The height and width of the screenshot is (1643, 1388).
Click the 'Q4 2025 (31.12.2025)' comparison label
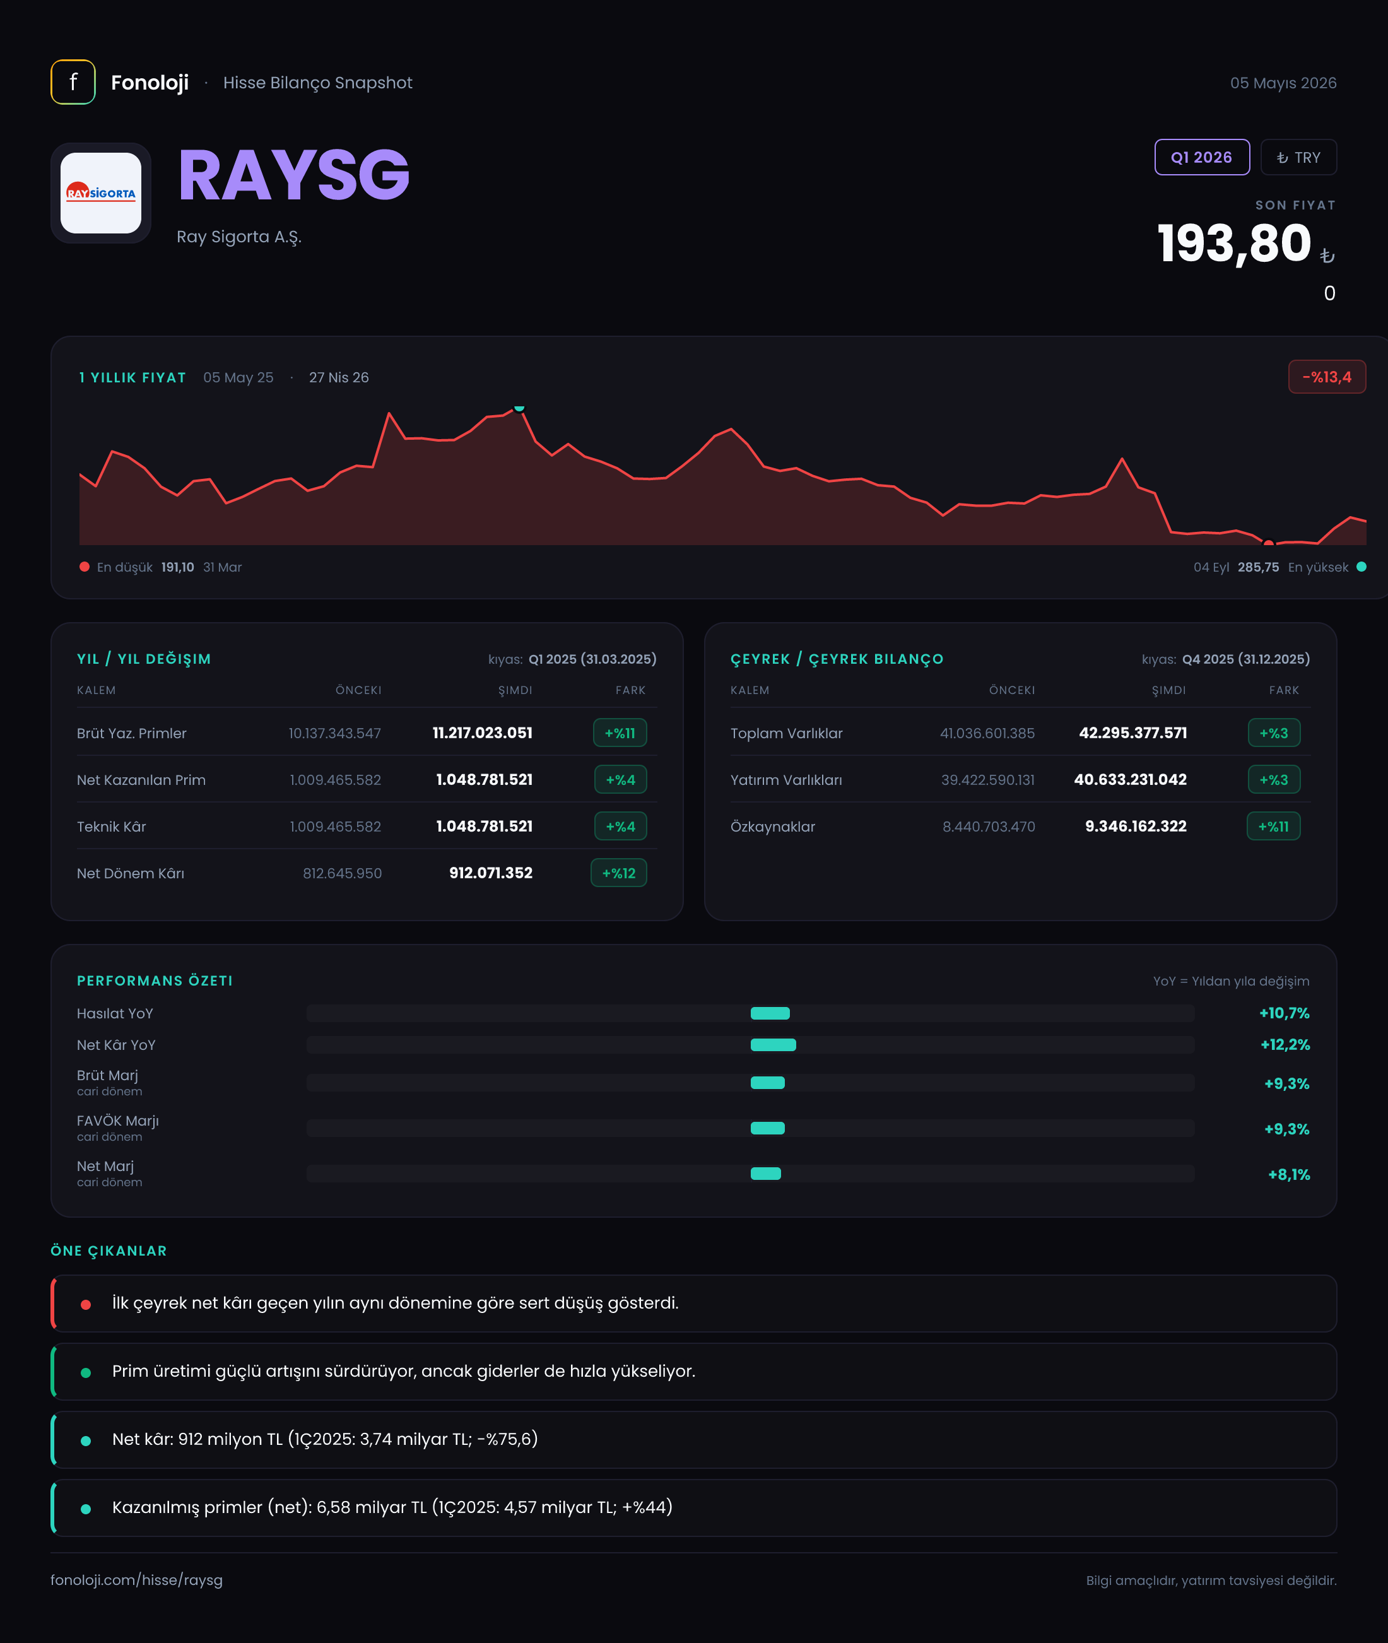pos(1245,659)
